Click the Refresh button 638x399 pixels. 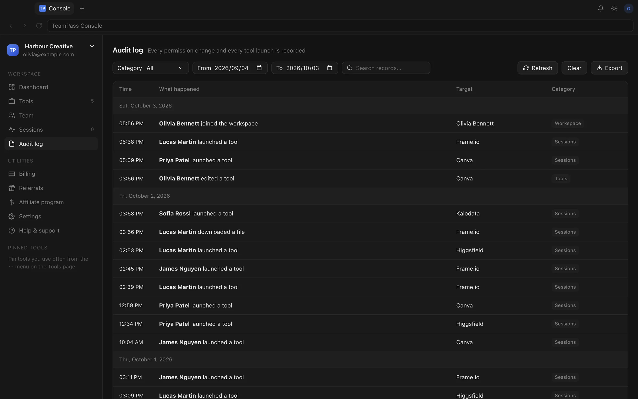coord(538,68)
